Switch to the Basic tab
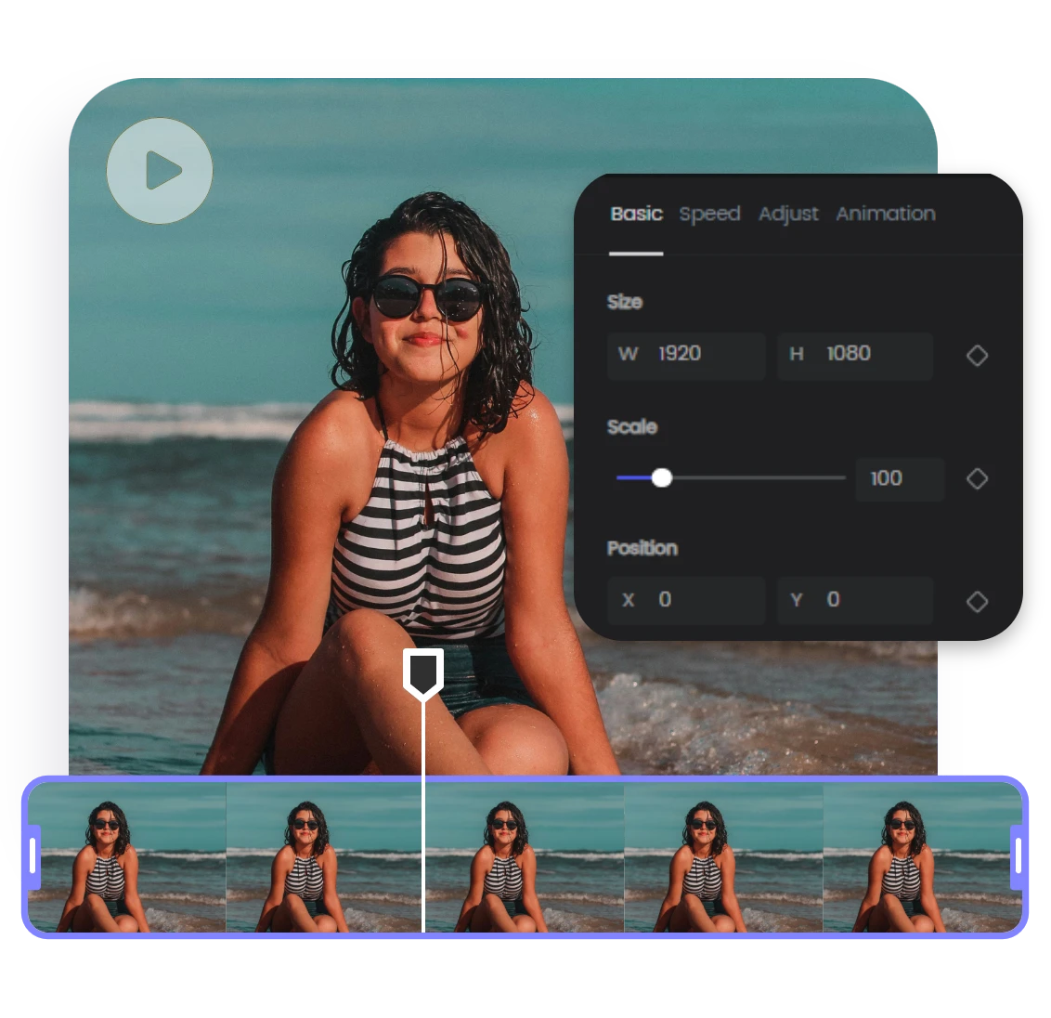Viewport: 1051px width, 1018px height. pyautogui.click(x=636, y=214)
